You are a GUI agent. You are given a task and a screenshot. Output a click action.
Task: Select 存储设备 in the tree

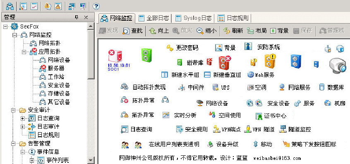click(59, 93)
